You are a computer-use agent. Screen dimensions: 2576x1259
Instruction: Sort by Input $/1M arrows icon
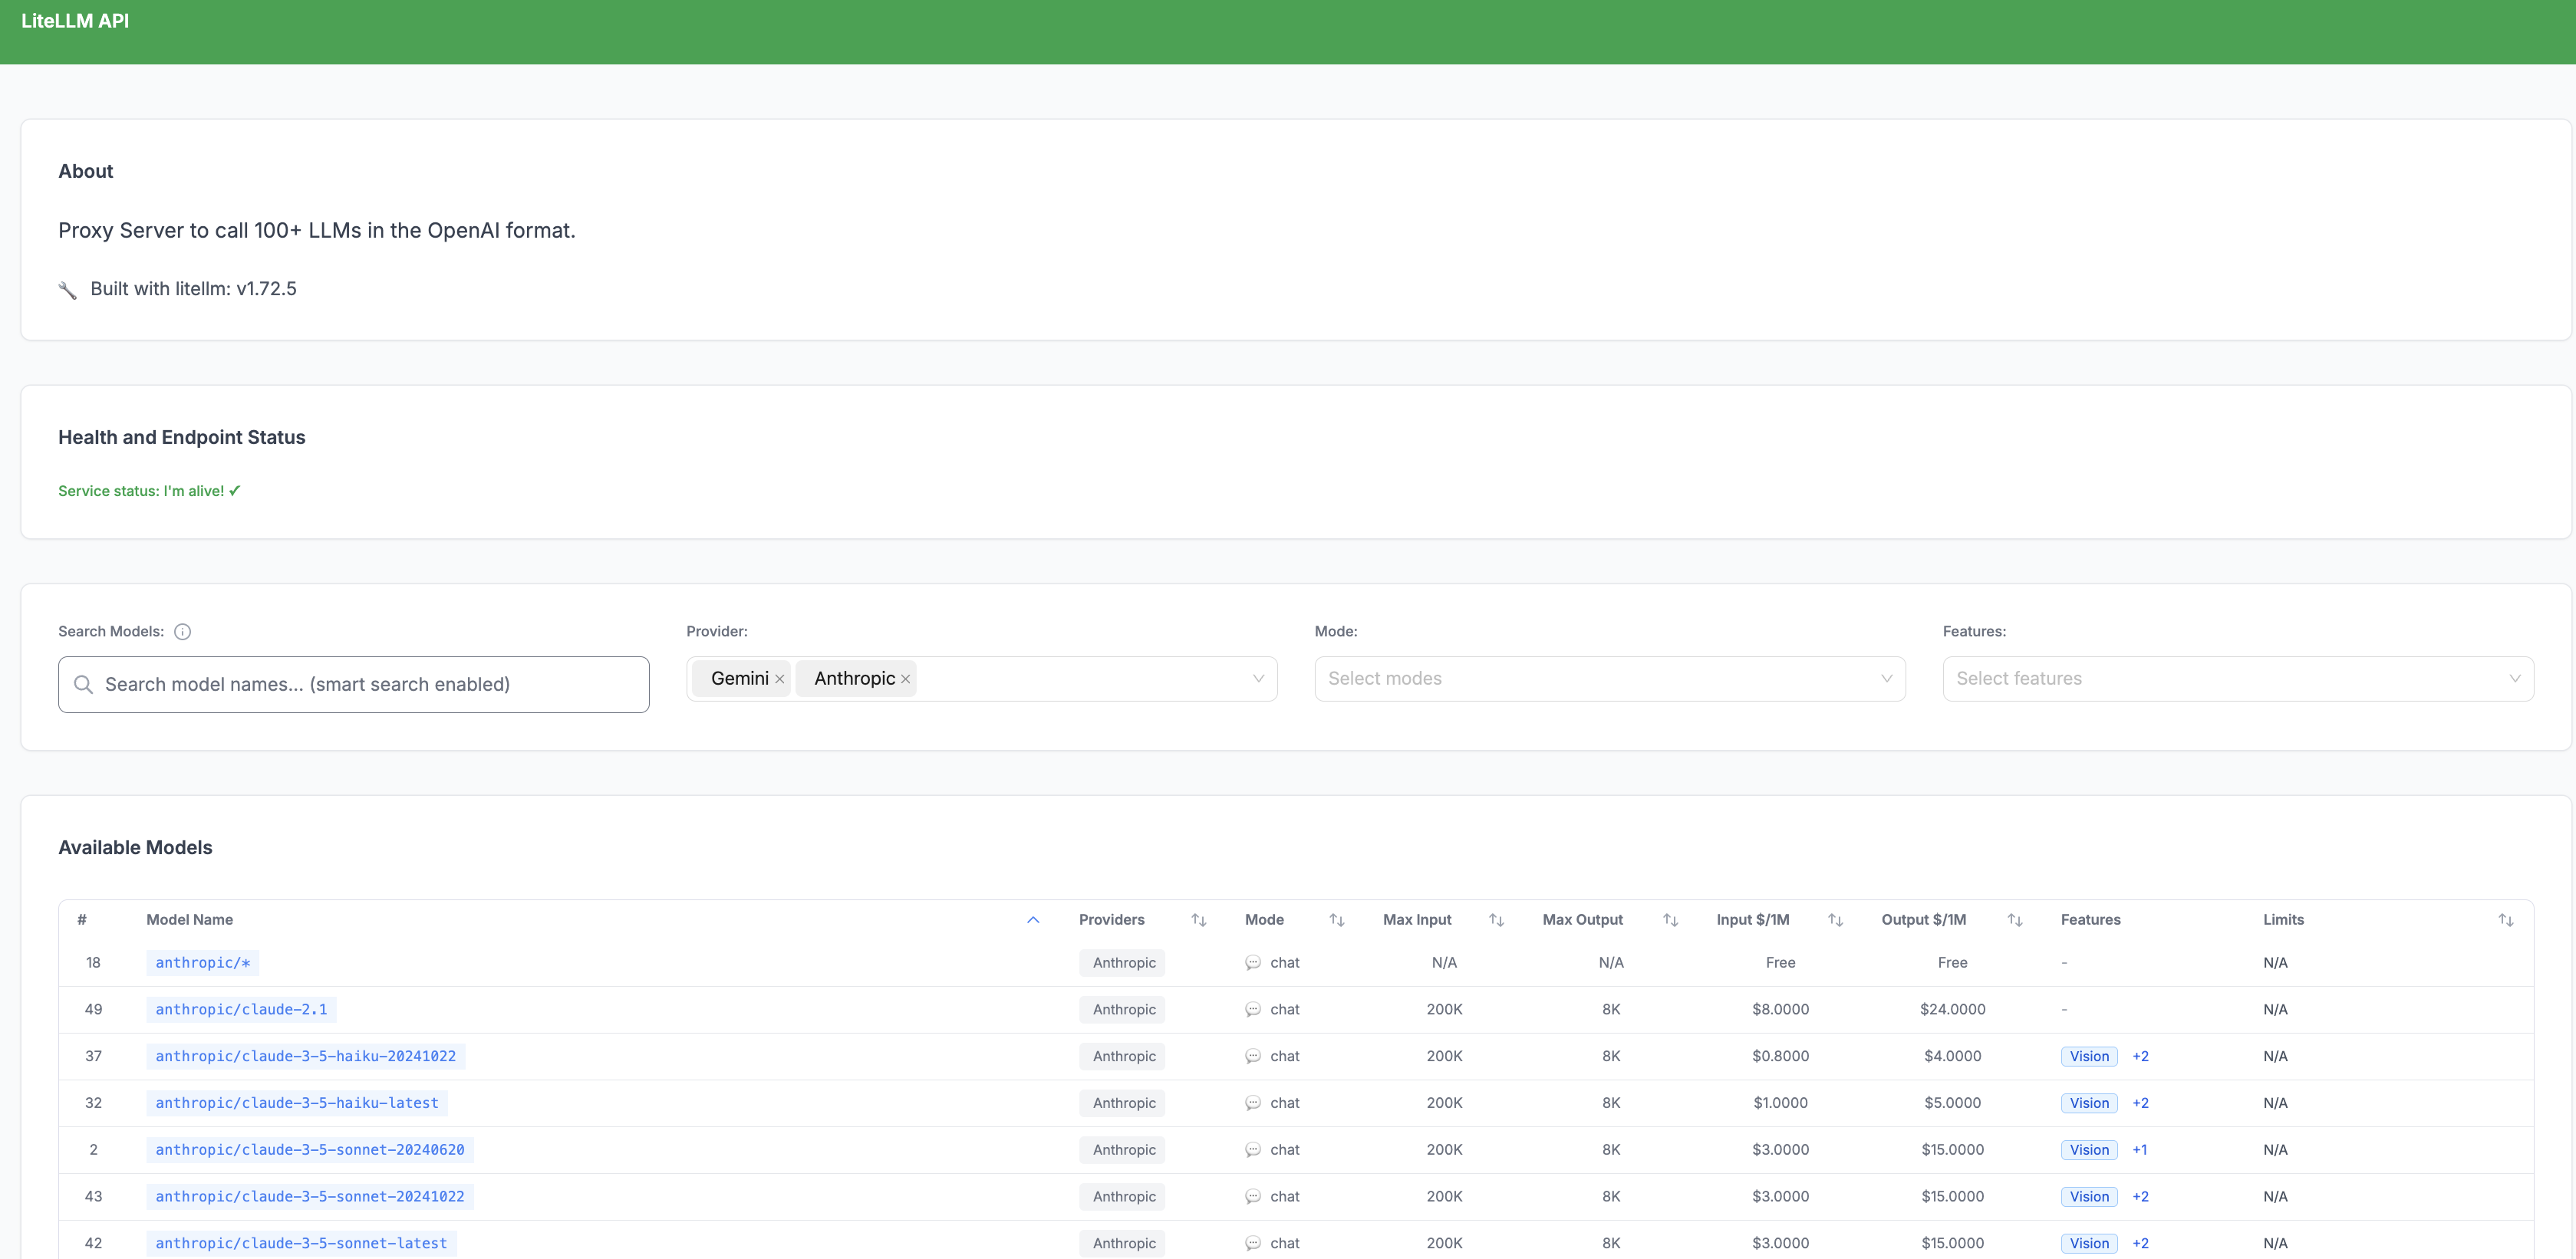click(1835, 919)
